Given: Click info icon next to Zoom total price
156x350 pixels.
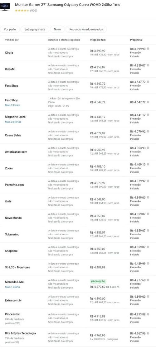Looking at the screenshot, I should click(x=148, y=165).
